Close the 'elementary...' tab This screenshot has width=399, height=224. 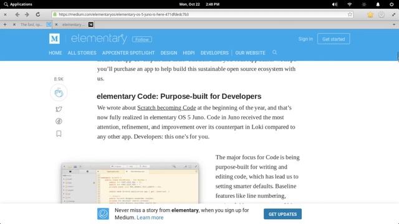pos(56,25)
